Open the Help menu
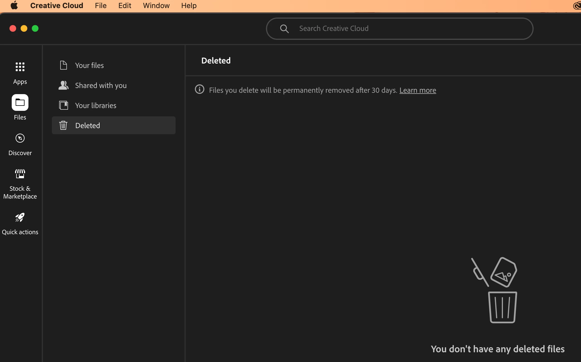This screenshot has height=362, width=581. tap(189, 6)
